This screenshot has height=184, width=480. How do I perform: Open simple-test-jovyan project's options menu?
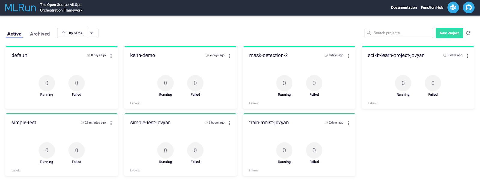pos(230,123)
